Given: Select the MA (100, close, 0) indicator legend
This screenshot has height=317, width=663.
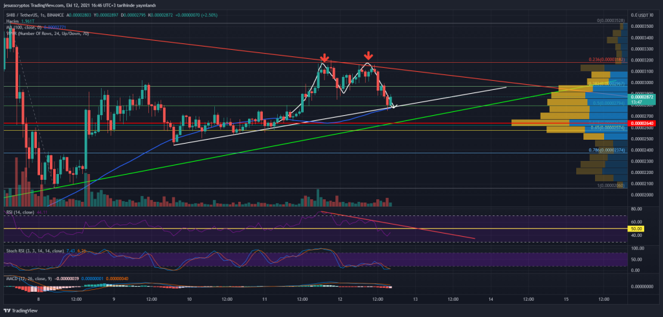Looking at the screenshot, I should click(26, 27).
